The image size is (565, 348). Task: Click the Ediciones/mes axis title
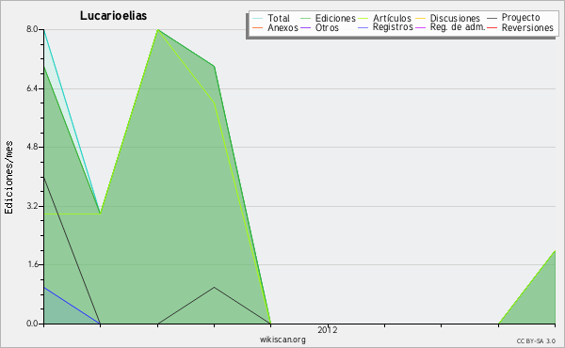pyautogui.click(x=9, y=177)
